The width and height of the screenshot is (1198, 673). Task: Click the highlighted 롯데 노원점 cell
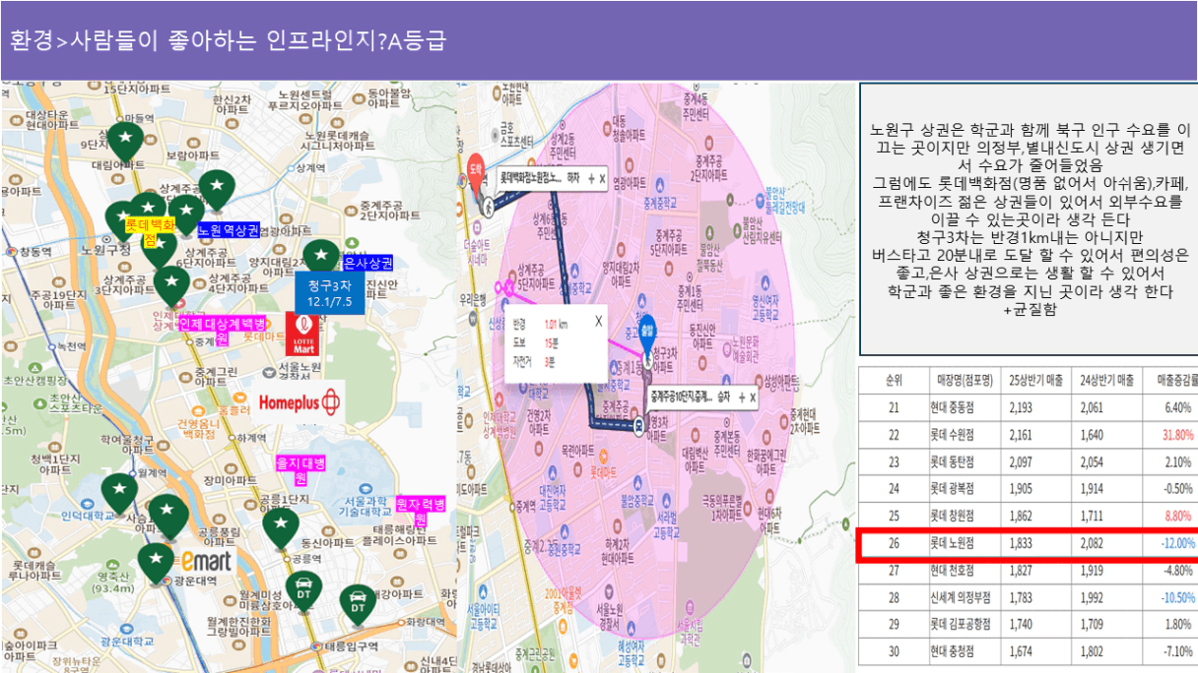[x=965, y=543]
